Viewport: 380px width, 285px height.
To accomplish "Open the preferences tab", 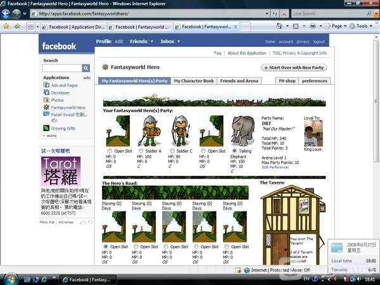I will click(x=315, y=81).
